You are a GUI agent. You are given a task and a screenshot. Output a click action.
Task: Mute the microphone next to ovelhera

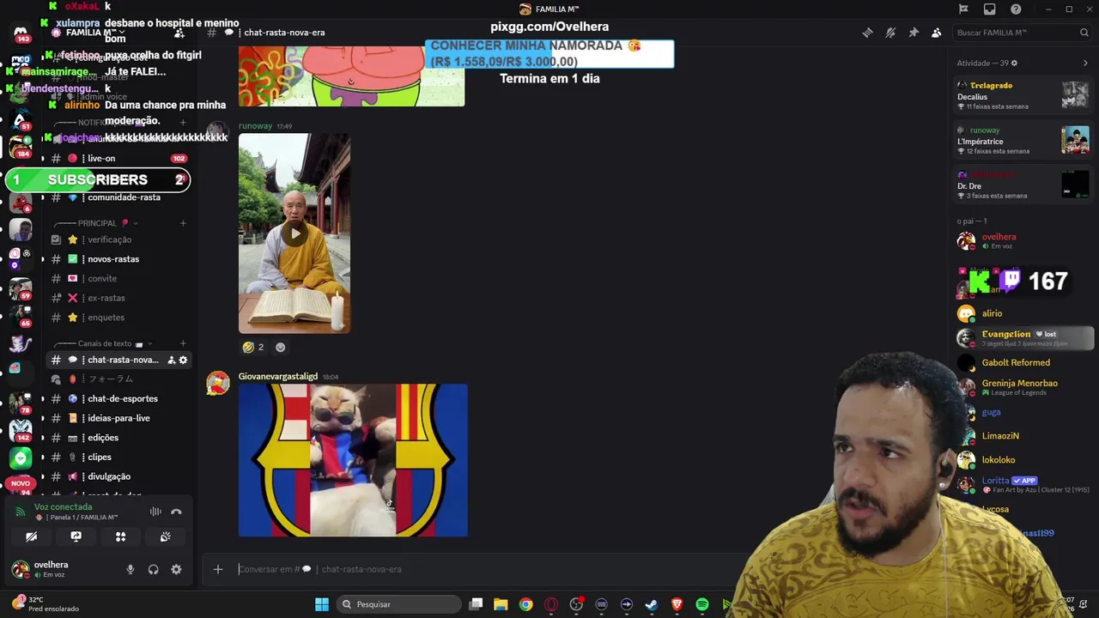(x=131, y=569)
